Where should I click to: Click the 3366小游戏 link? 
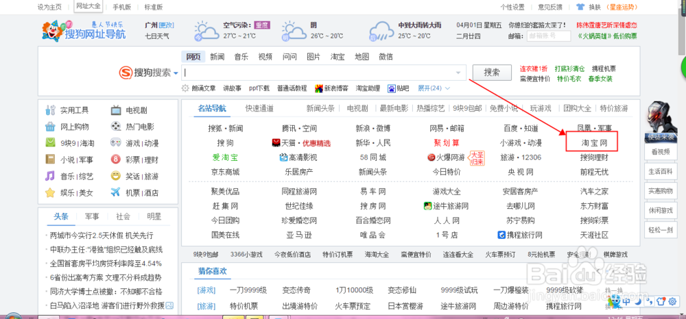tap(246, 255)
